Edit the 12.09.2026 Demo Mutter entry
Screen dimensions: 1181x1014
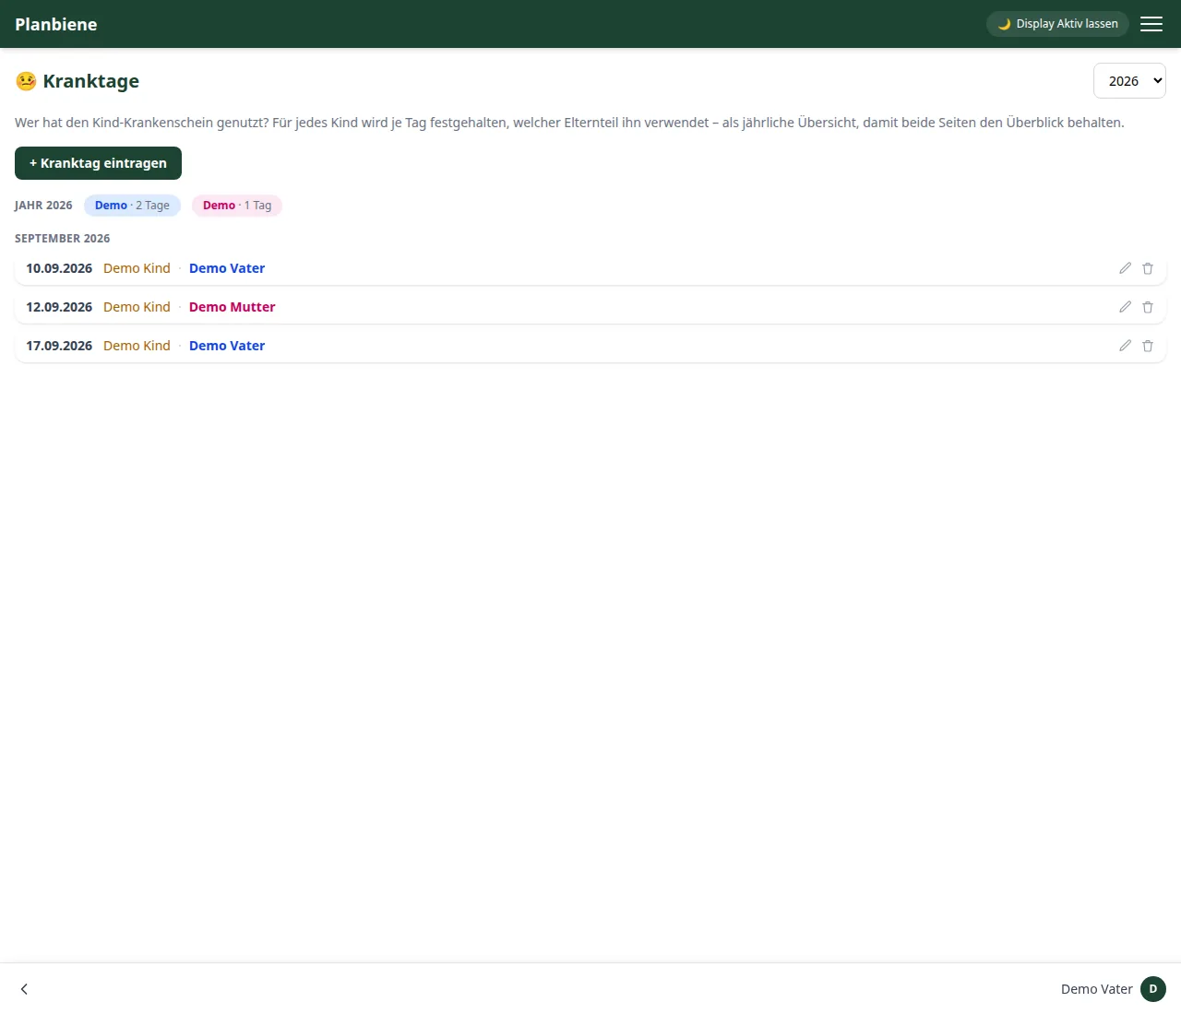click(x=1125, y=307)
